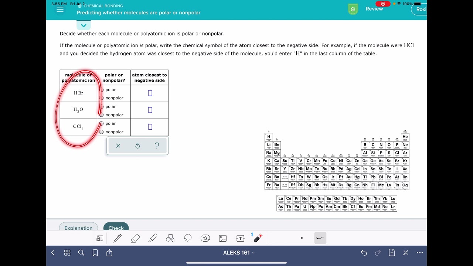Select the lasso selection tool

[188, 238]
